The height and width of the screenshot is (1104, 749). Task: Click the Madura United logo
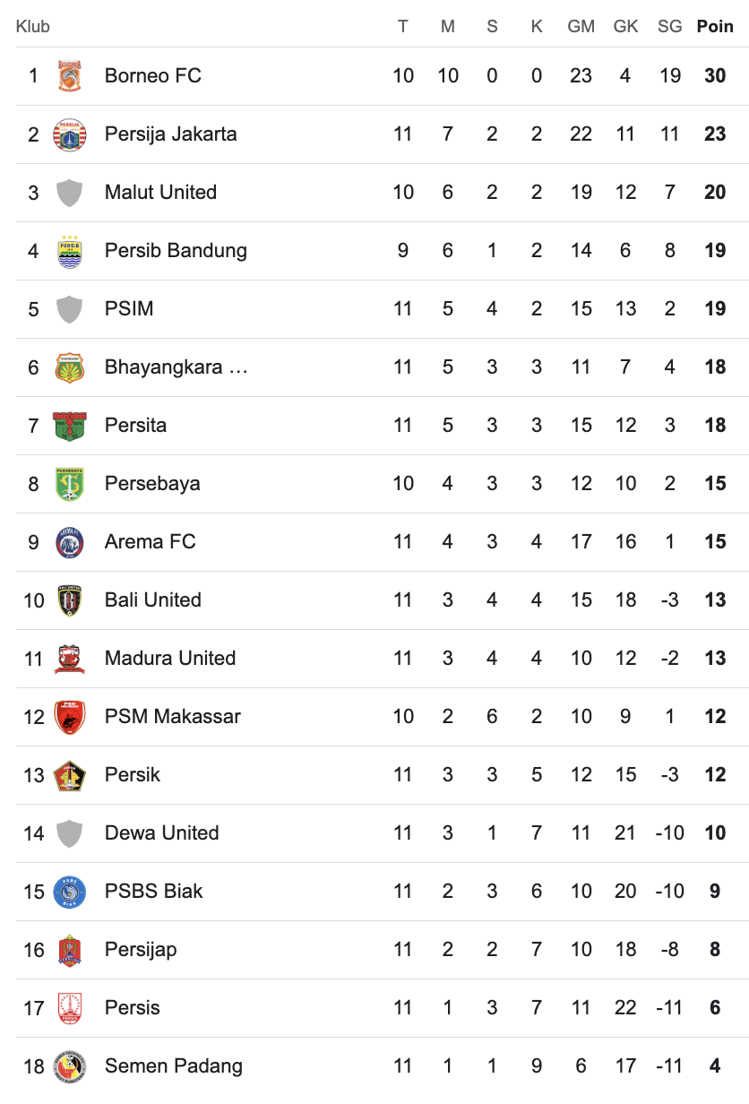[x=69, y=659]
